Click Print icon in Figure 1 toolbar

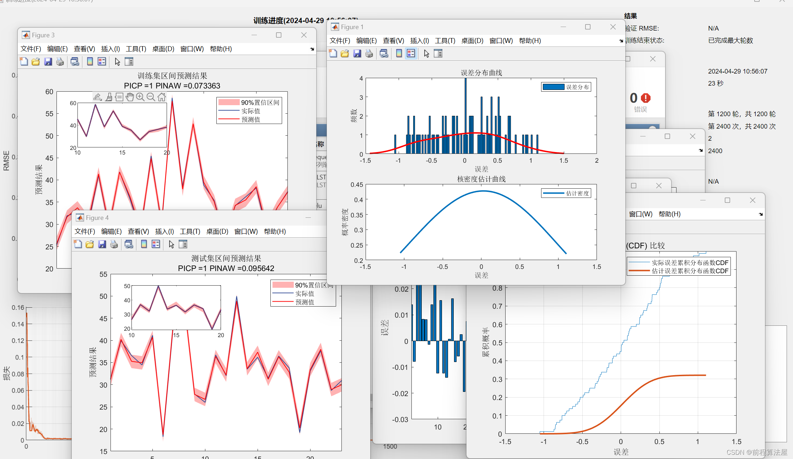coord(369,53)
